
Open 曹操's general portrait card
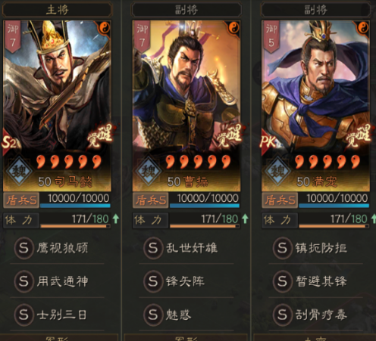[186, 106]
